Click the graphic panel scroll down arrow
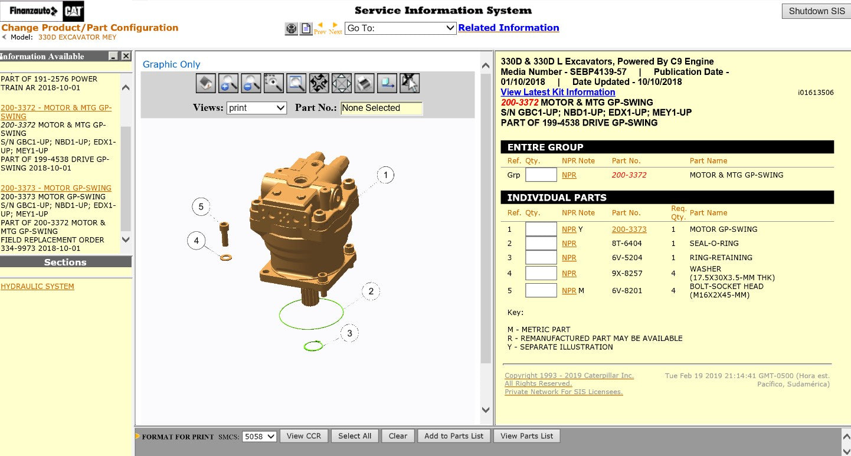 coord(486,410)
